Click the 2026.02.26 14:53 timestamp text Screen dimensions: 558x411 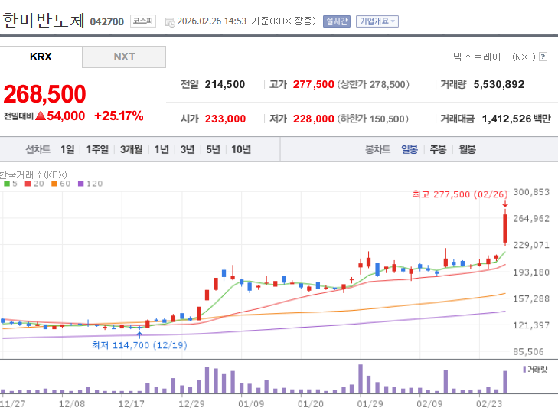(212, 21)
